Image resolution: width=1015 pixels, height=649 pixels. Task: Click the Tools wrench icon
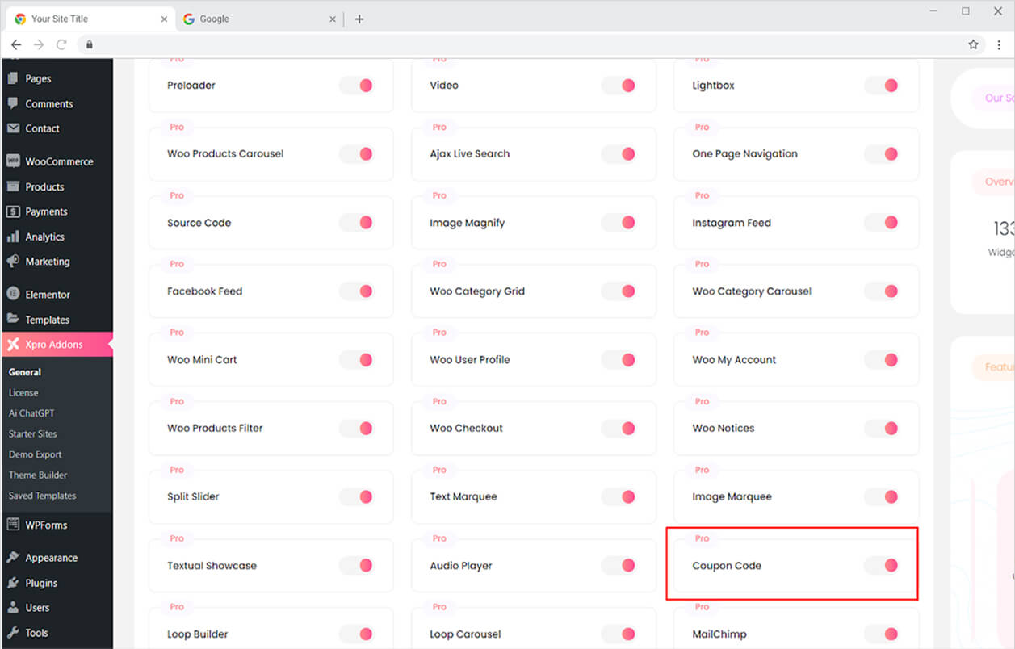13,633
